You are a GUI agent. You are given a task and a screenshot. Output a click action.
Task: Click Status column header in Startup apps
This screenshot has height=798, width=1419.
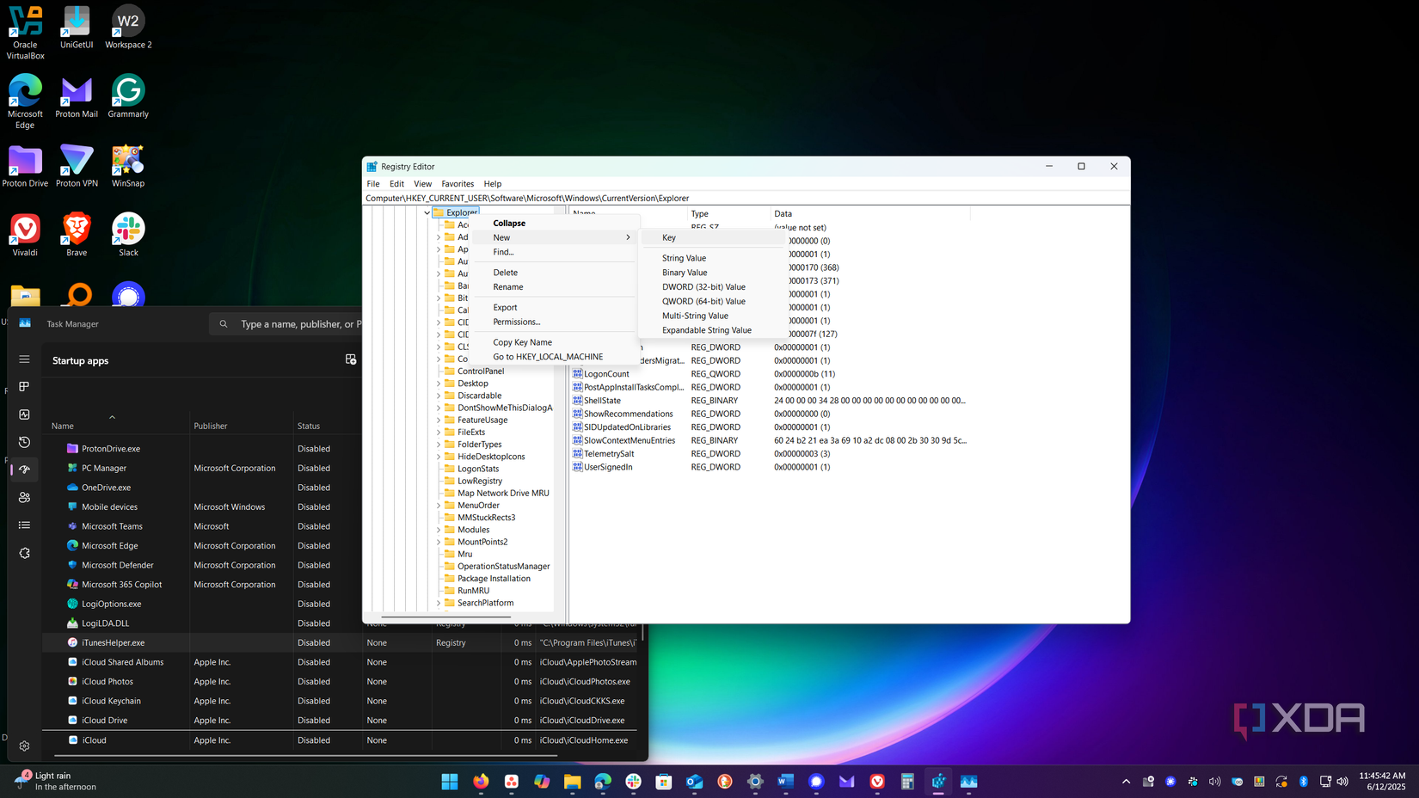[309, 426]
